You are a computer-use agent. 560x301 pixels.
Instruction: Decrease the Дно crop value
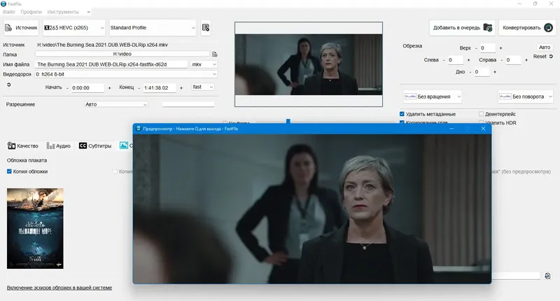point(470,72)
